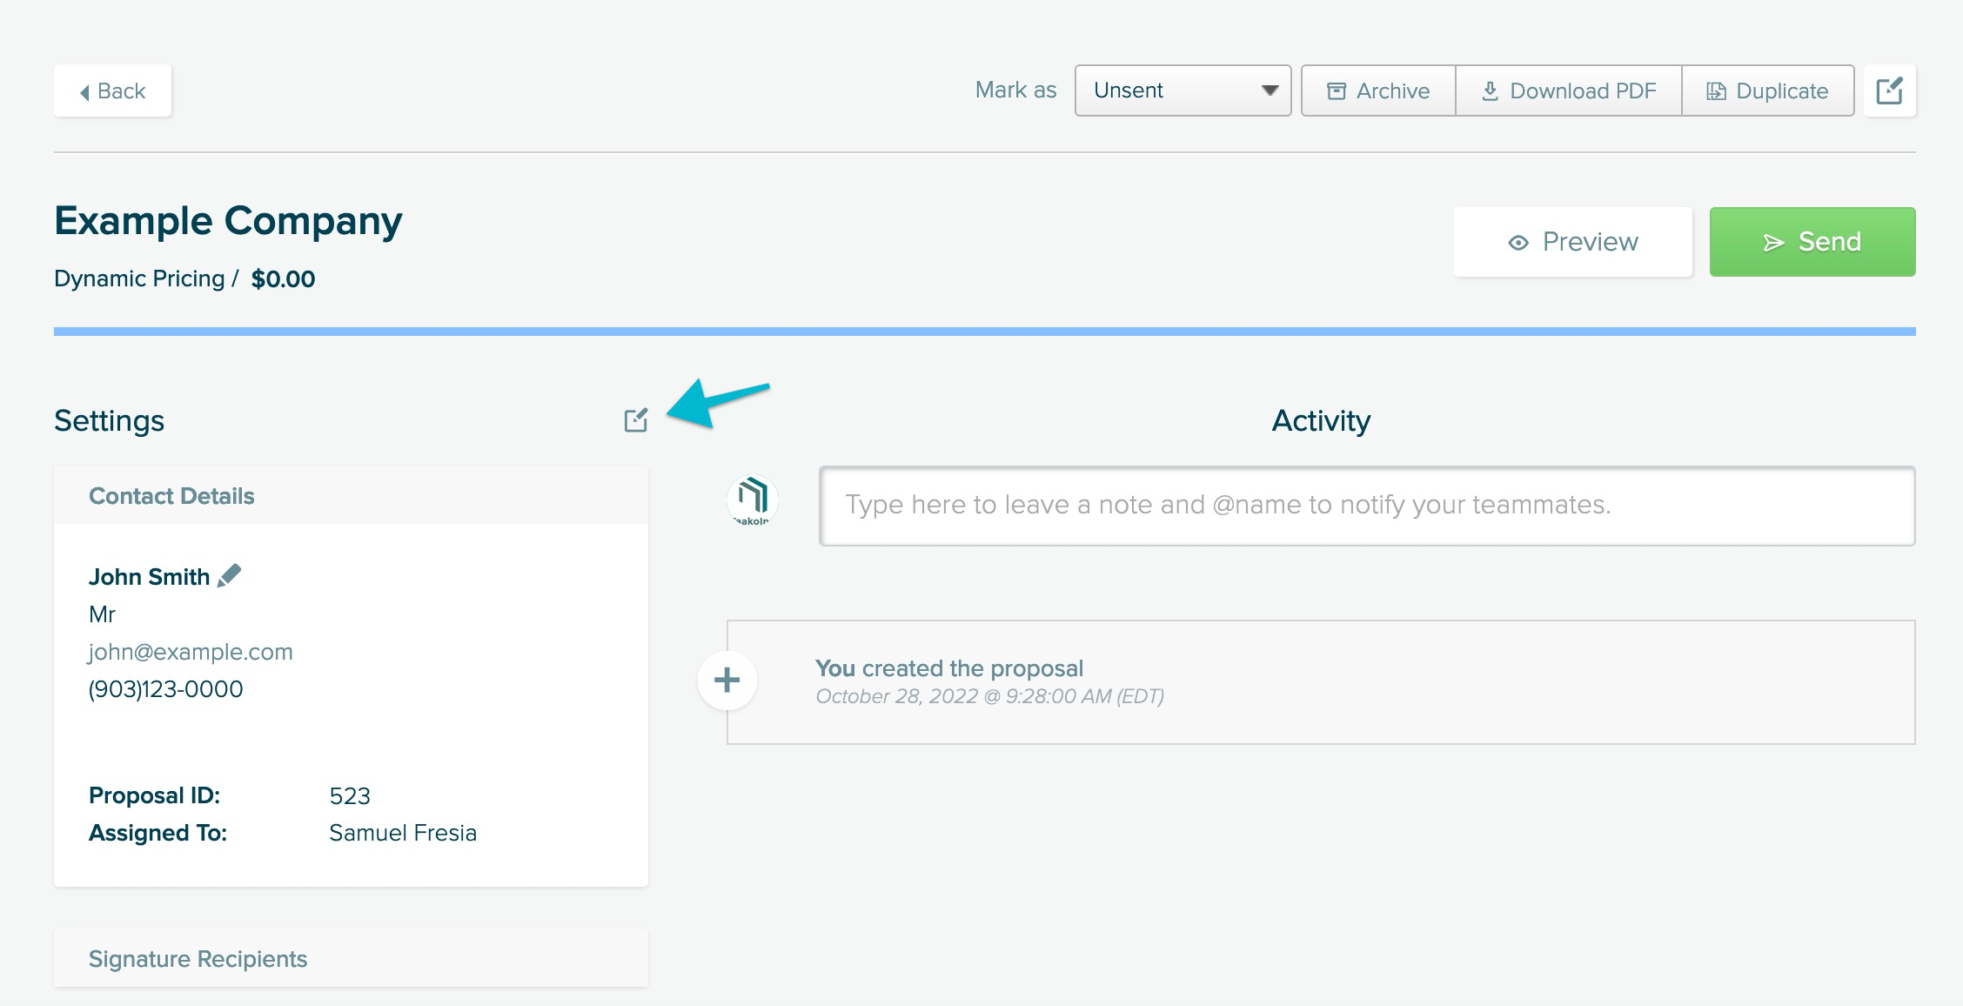This screenshot has height=1006, width=1963.
Task: Click the email john@example.com
Action: [x=190, y=651]
